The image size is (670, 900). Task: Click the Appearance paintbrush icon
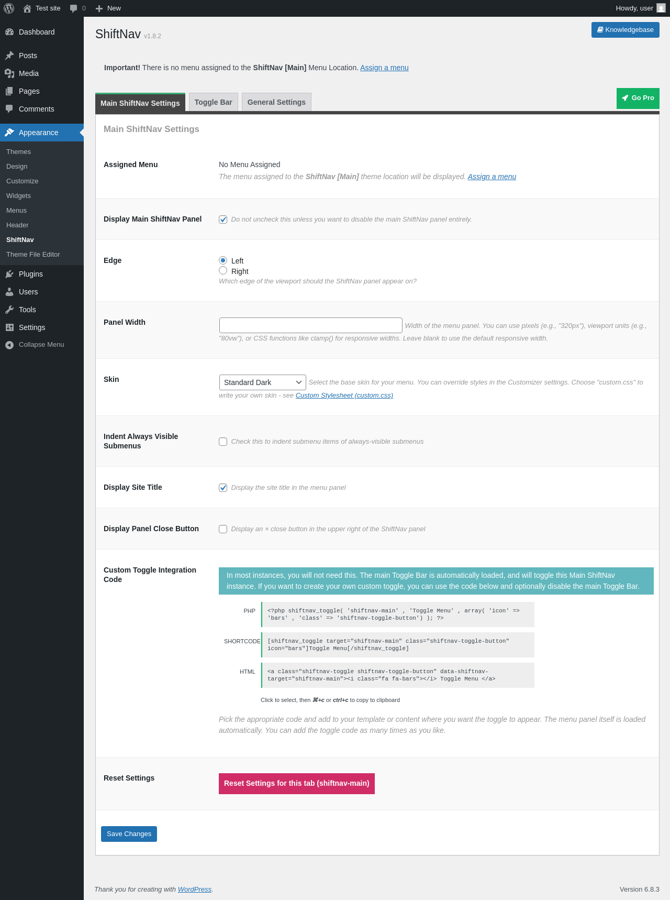pos(9,133)
